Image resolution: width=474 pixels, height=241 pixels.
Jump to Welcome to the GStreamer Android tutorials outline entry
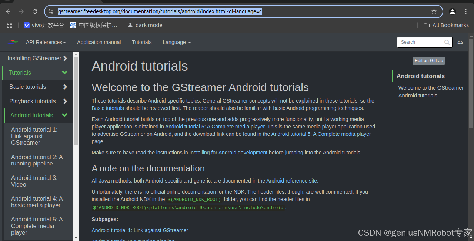(x=431, y=91)
